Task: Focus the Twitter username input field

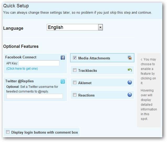Action: click(35, 96)
